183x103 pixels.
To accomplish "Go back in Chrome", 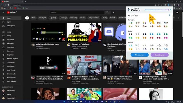I will click(x=2, y=5).
